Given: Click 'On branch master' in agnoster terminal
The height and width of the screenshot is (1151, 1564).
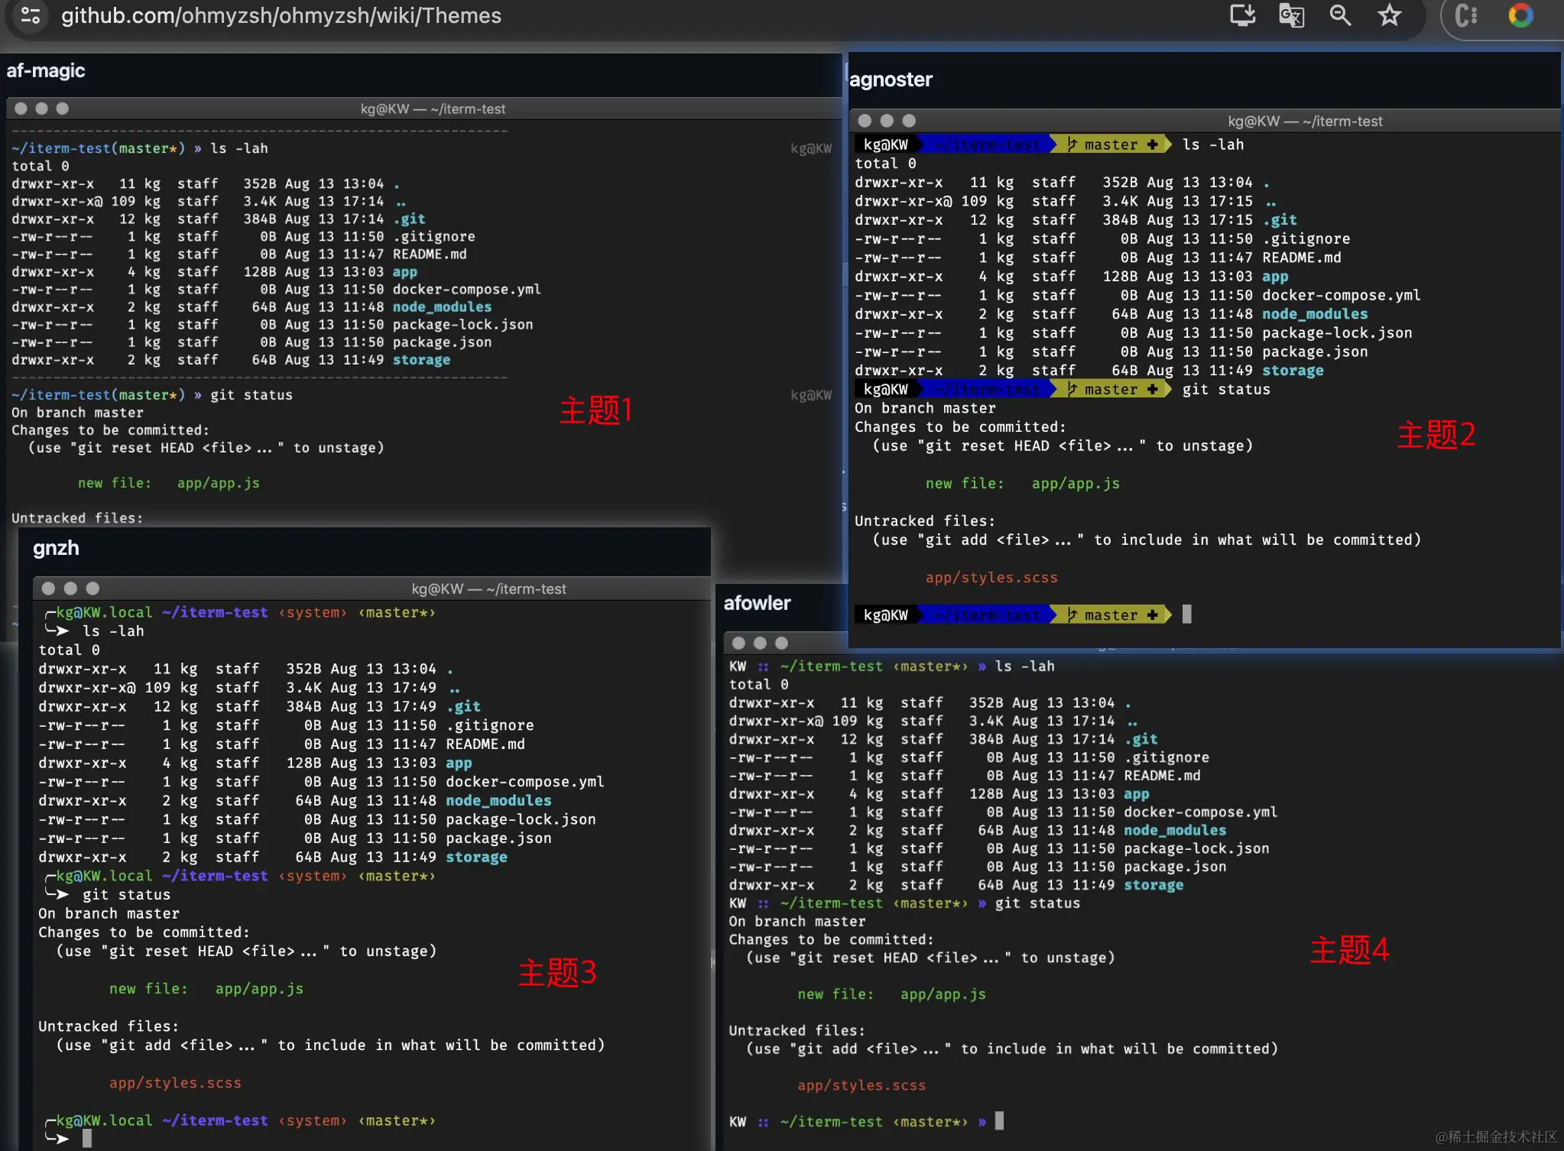Looking at the screenshot, I should tap(925, 407).
